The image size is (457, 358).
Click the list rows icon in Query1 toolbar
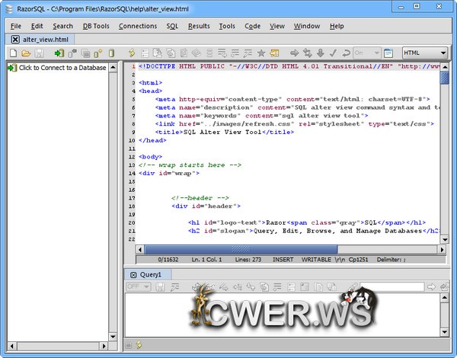pyautogui.click(x=291, y=287)
